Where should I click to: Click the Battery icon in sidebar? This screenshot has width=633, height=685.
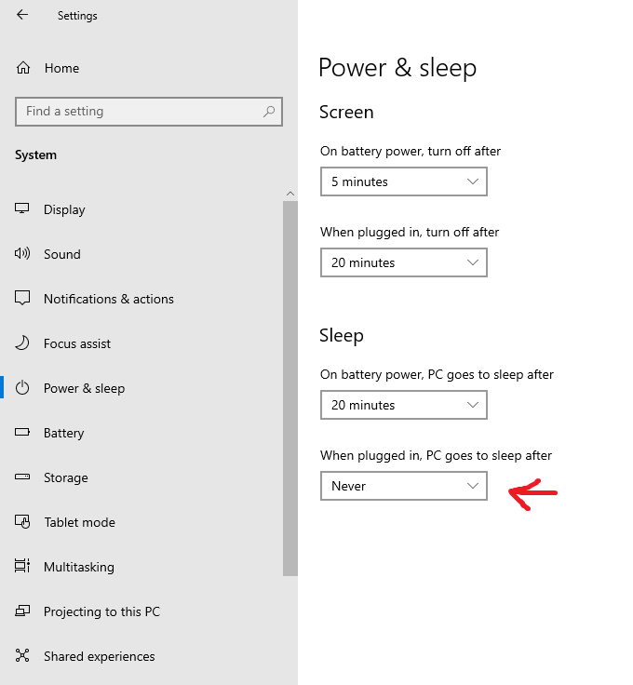pyautogui.click(x=23, y=433)
